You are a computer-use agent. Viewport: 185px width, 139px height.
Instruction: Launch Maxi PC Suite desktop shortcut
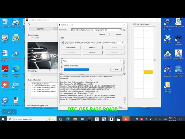16,23
